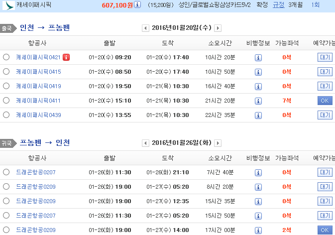Screen dimensions: 335x235
Task: Select radio button for 캐세이패시픽0419
Action: pos(6,86)
